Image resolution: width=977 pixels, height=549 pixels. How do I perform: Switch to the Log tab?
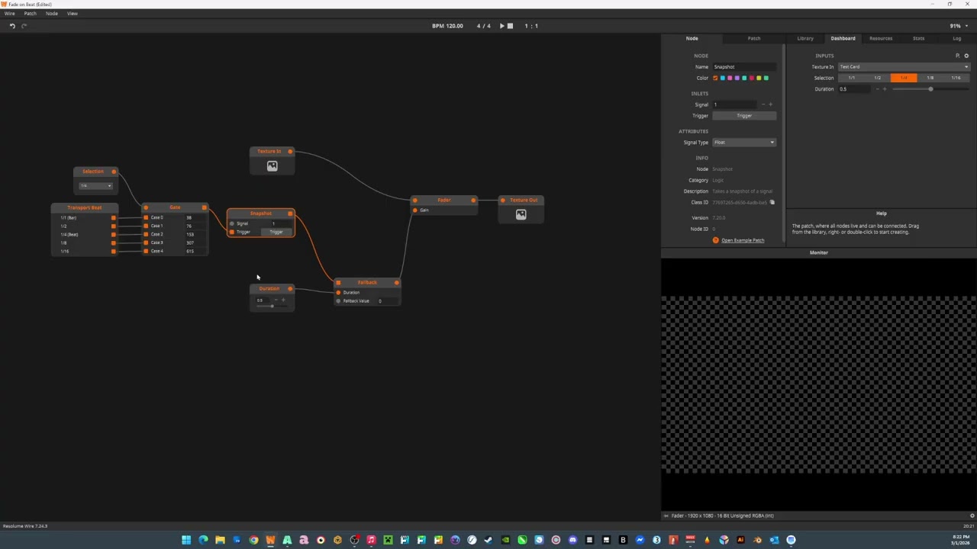956,38
